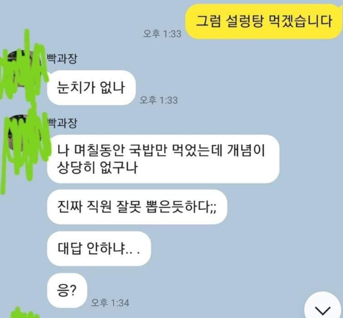This screenshot has width=343, height=318.
Task: Click timestamp 오후 1:33 beside yellow bubble
Action: point(162,34)
